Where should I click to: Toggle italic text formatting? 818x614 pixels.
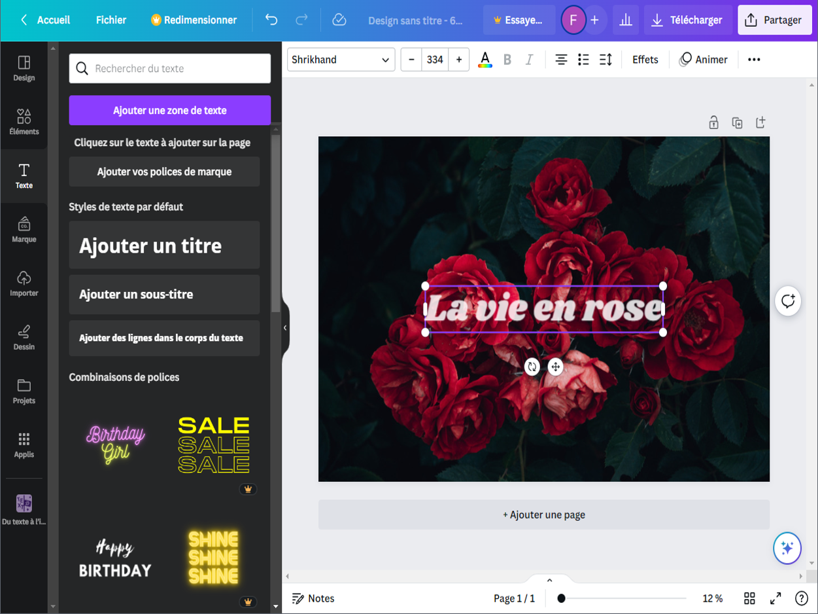(x=530, y=60)
